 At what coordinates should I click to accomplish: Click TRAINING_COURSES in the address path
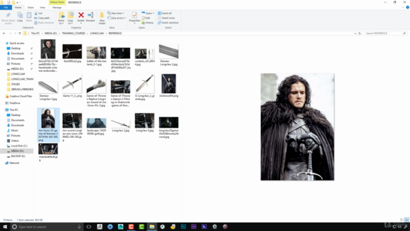coord(74,33)
